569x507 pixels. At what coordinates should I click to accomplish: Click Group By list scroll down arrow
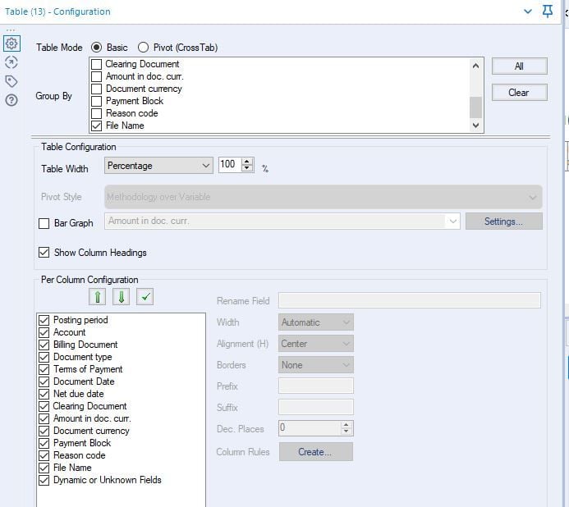[475, 126]
